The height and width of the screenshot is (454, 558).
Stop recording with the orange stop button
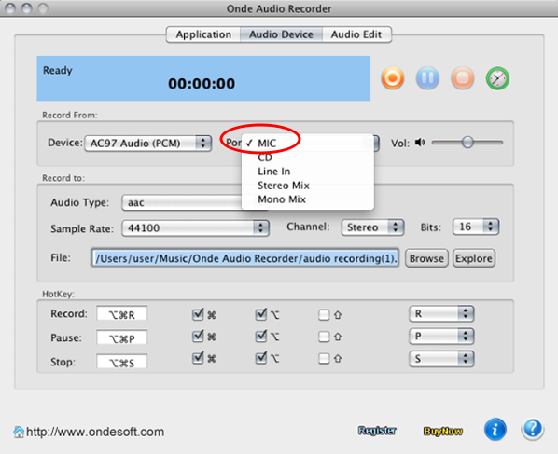coord(462,78)
